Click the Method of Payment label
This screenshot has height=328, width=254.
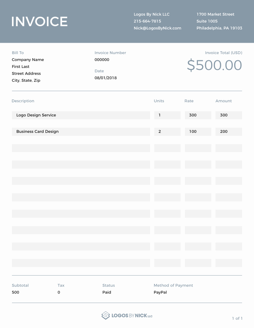pos(173,285)
